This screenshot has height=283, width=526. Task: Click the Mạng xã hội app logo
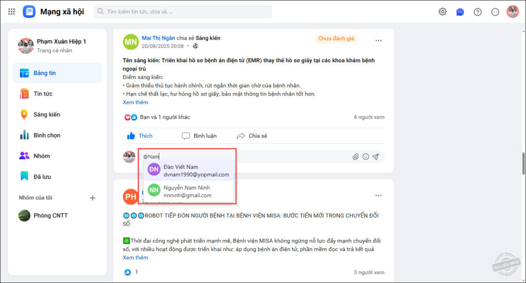29,12
